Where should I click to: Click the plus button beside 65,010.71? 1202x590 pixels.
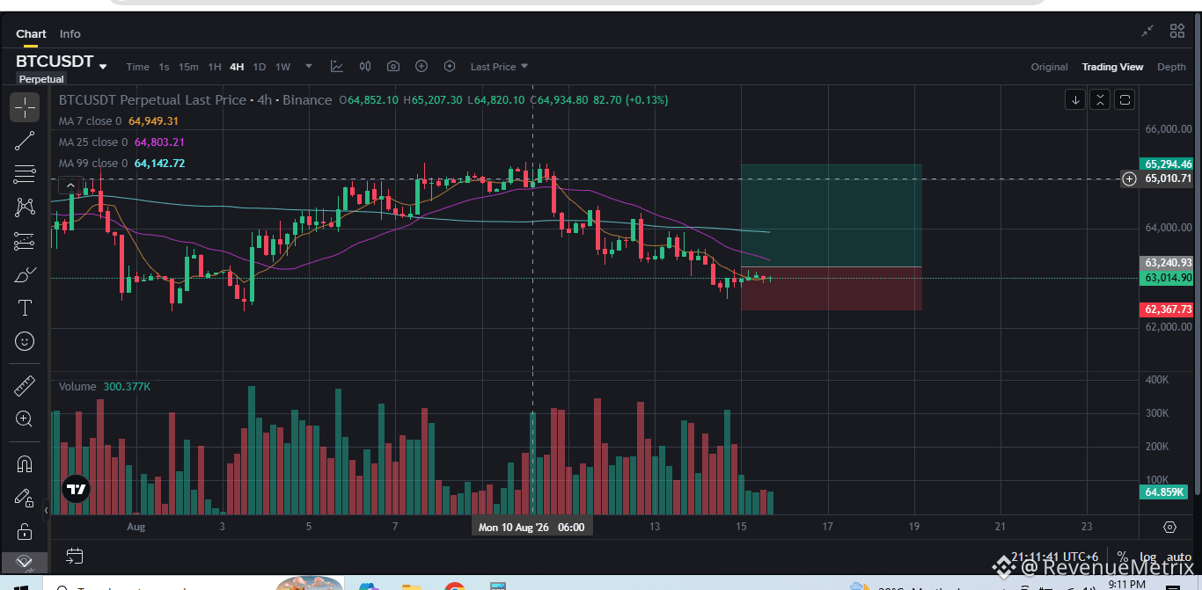click(1129, 178)
